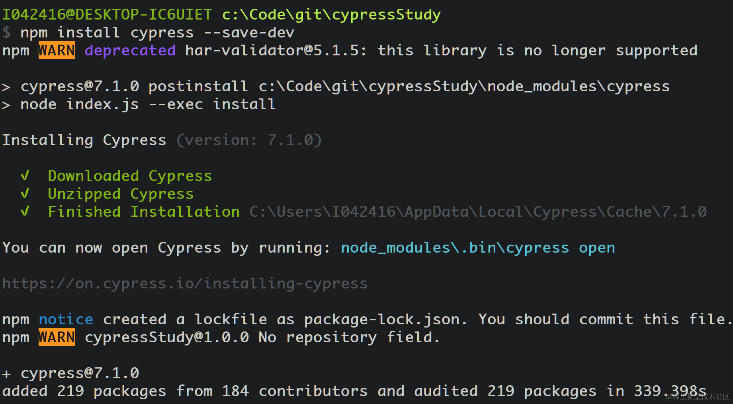Click the prompt path c:\Code\git\cypressStudy

(331, 15)
